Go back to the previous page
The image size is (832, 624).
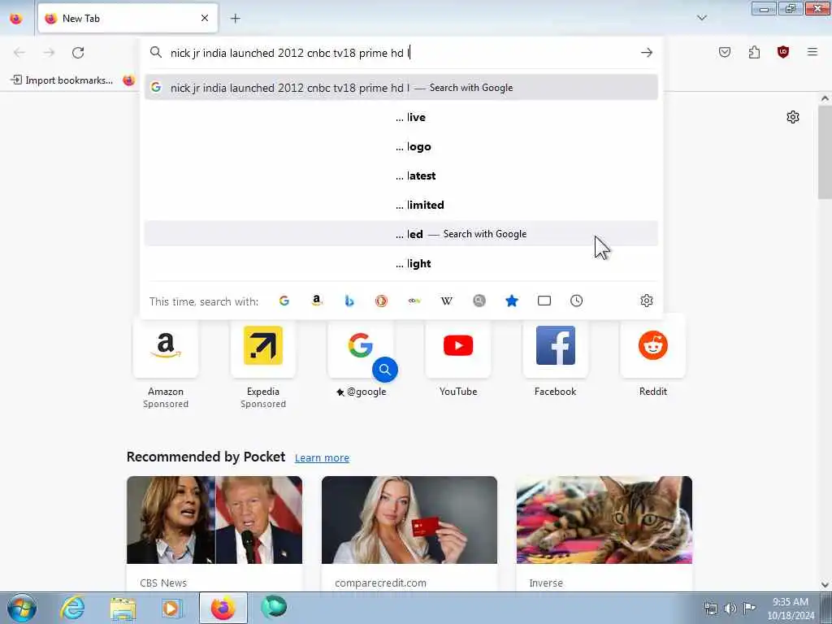coord(19,53)
